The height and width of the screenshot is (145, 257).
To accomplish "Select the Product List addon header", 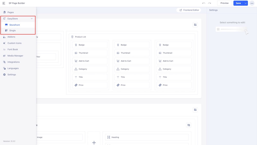I will (x=80, y=37).
